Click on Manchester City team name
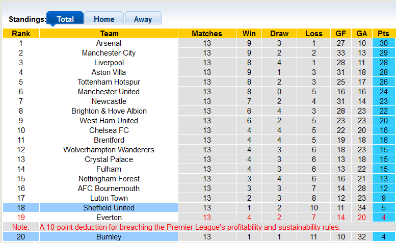The width and height of the screenshot is (396, 243). click(x=109, y=53)
